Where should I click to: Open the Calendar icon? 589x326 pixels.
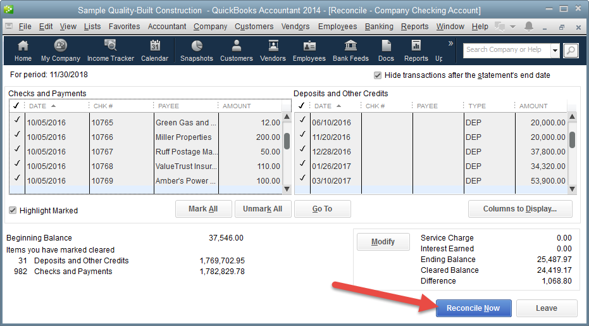click(x=155, y=51)
